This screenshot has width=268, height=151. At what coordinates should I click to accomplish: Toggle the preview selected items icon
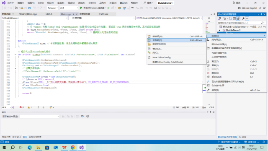point(247,18)
